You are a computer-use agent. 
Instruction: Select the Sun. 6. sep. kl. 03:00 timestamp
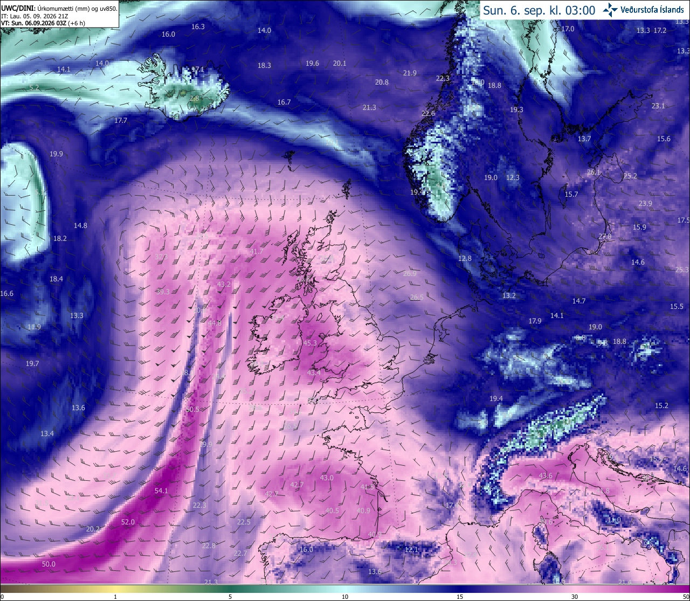coord(539,10)
